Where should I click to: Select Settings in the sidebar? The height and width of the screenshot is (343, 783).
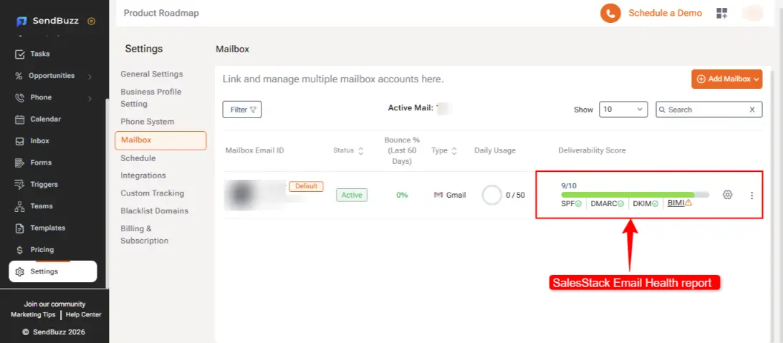click(x=53, y=271)
